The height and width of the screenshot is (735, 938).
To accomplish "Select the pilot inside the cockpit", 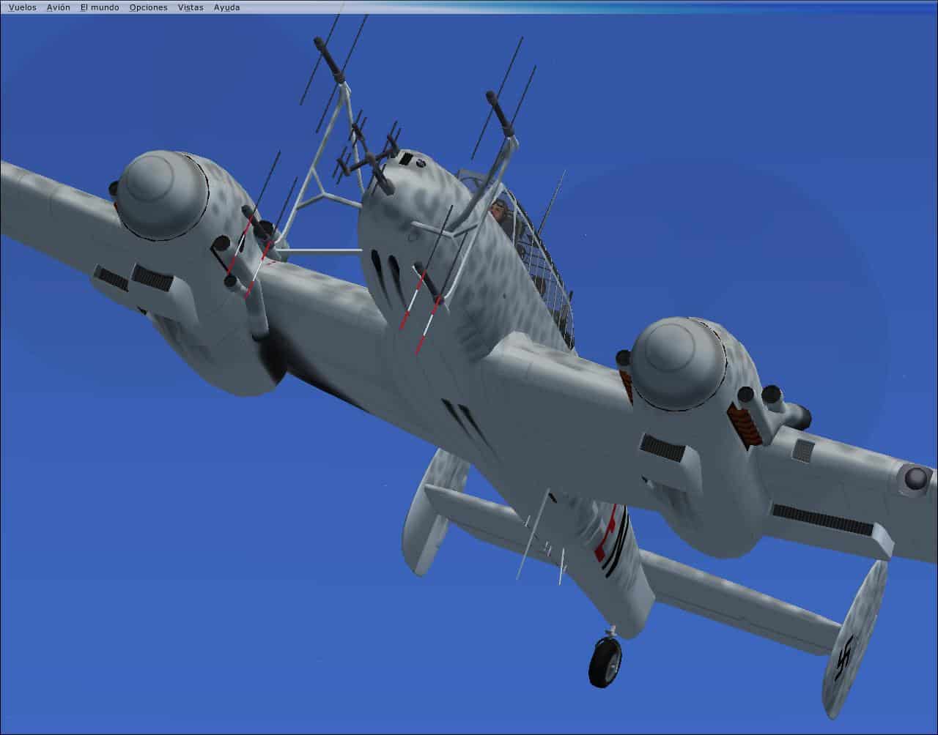I will (499, 211).
